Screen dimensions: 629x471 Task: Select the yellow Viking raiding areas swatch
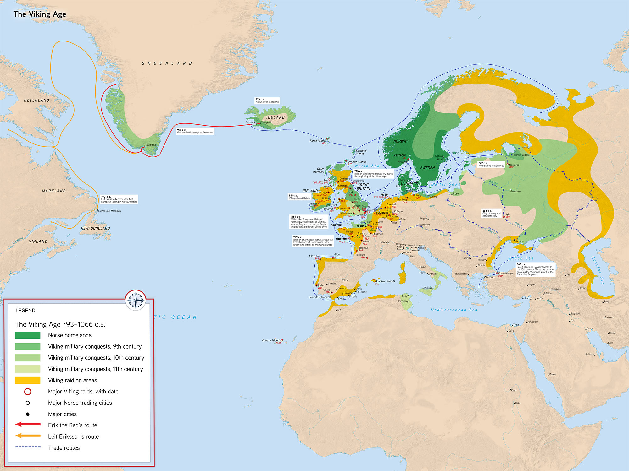pos(28,380)
